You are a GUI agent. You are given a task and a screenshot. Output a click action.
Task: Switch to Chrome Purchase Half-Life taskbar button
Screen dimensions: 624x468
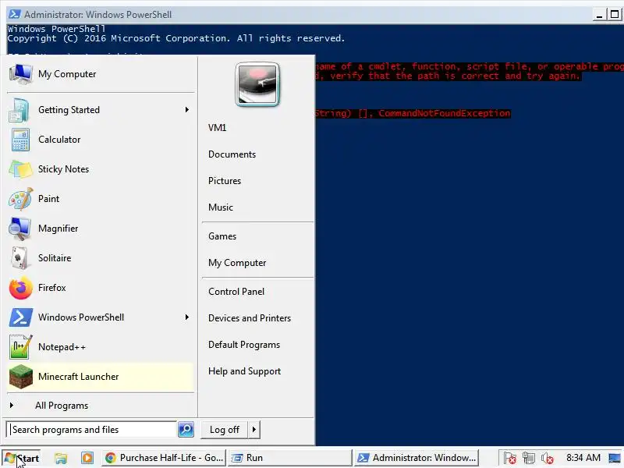(164, 458)
